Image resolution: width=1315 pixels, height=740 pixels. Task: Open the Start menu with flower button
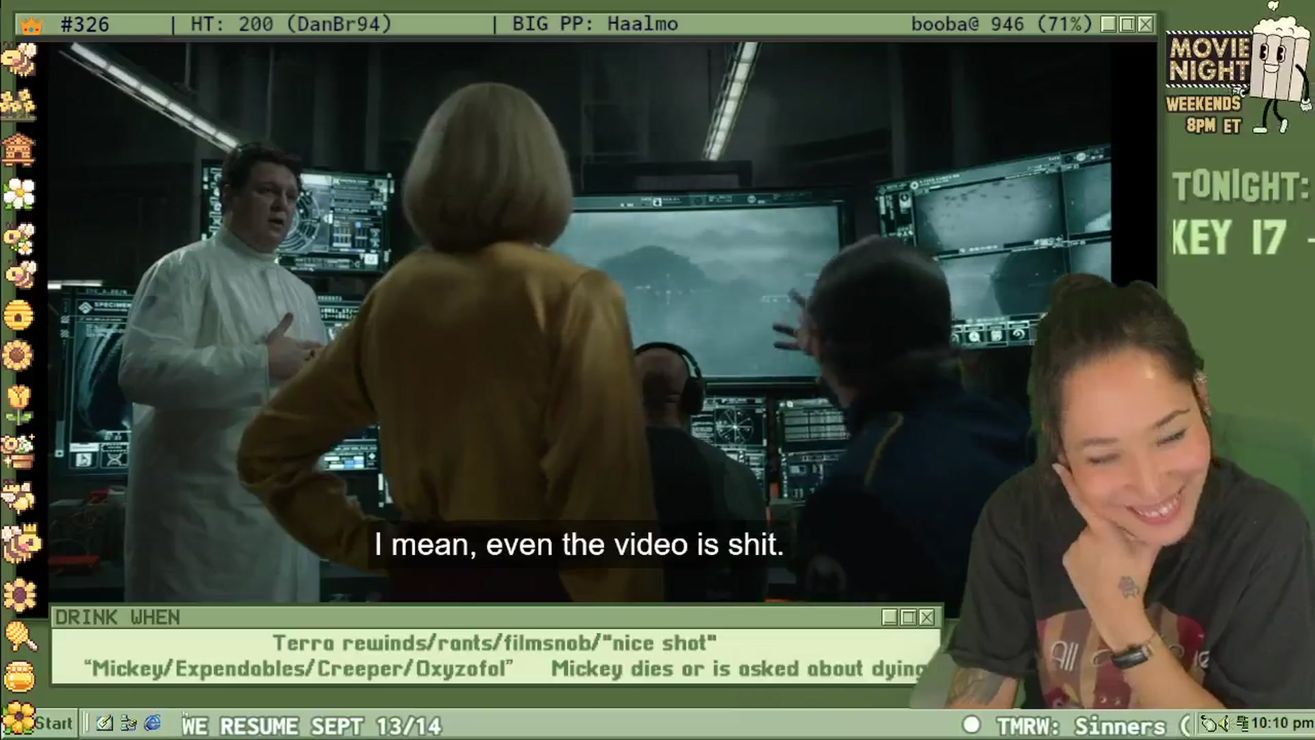click(38, 722)
